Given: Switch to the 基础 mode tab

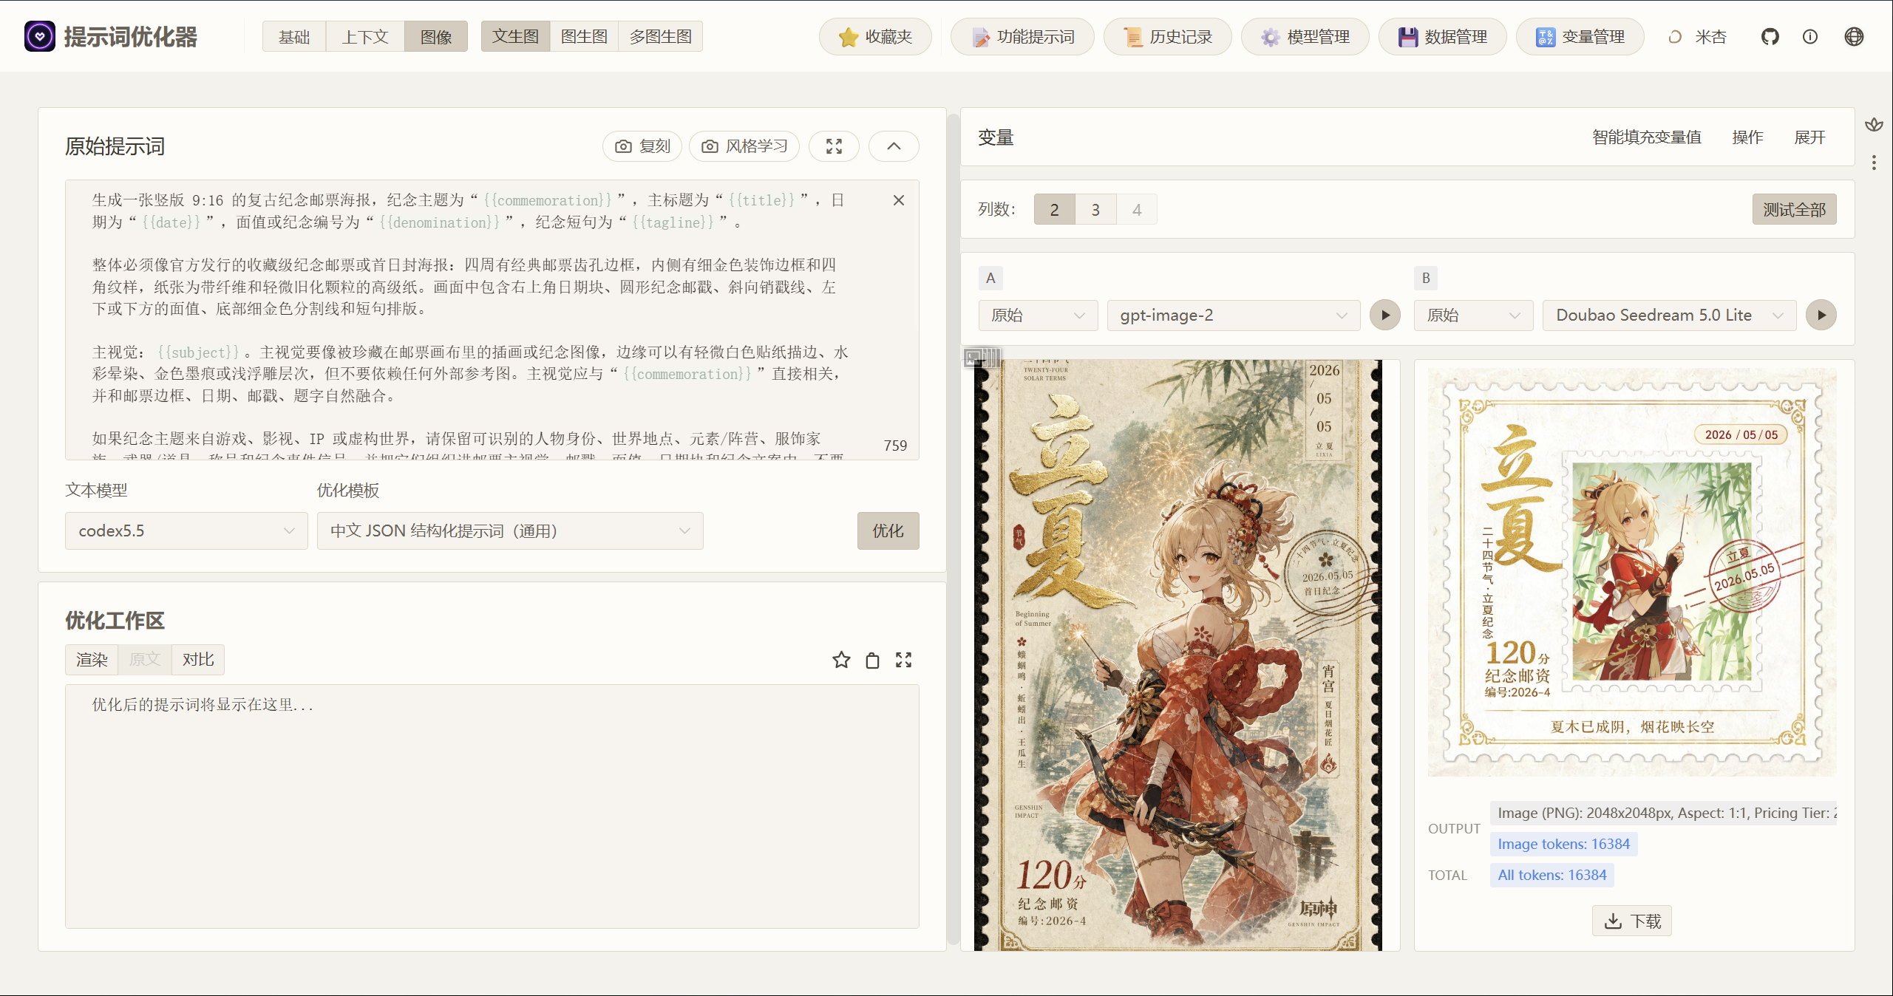Looking at the screenshot, I should pyautogui.click(x=294, y=37).
